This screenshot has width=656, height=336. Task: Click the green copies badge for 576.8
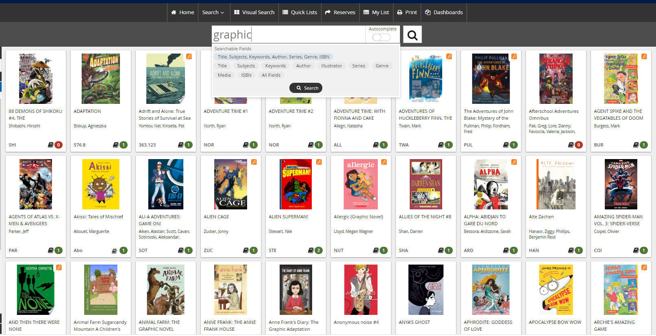(124, 145)
